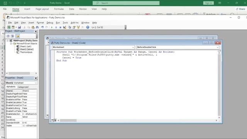This screenshot has width=247, height=139.
Task: Run macro with Run Sub play icon
Action: tap(52, 27)
